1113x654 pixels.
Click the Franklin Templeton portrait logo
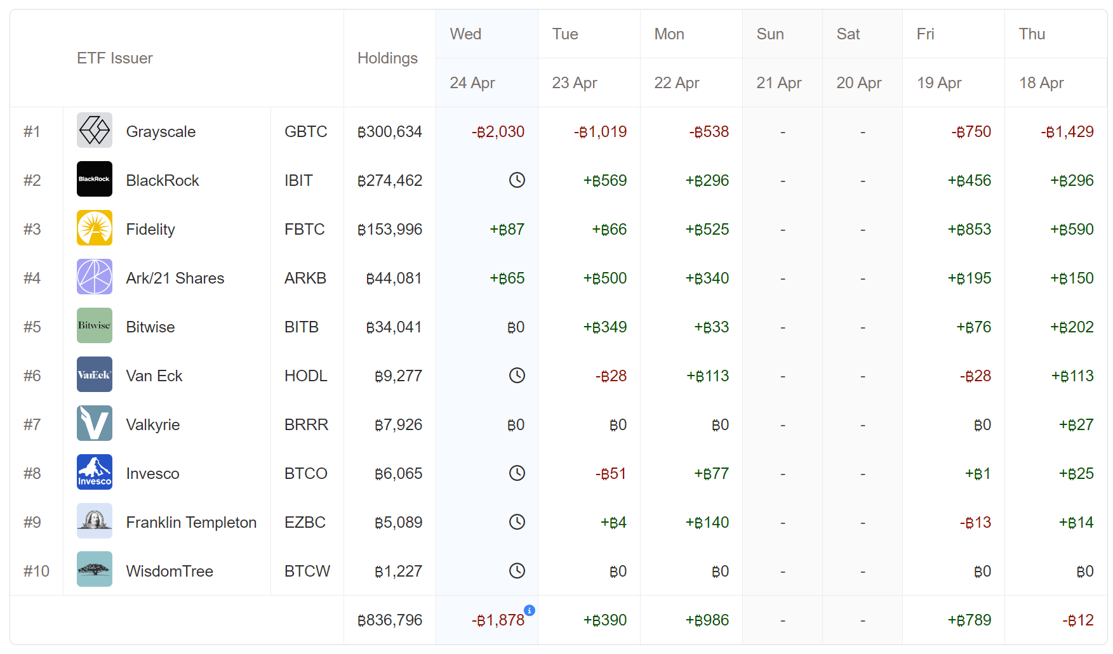click(x=94, y=521)
